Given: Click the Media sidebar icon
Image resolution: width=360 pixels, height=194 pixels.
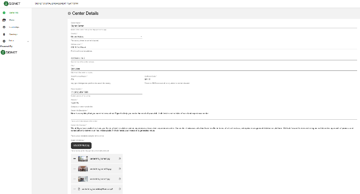Looking at the screenshot, I should 4,20.
